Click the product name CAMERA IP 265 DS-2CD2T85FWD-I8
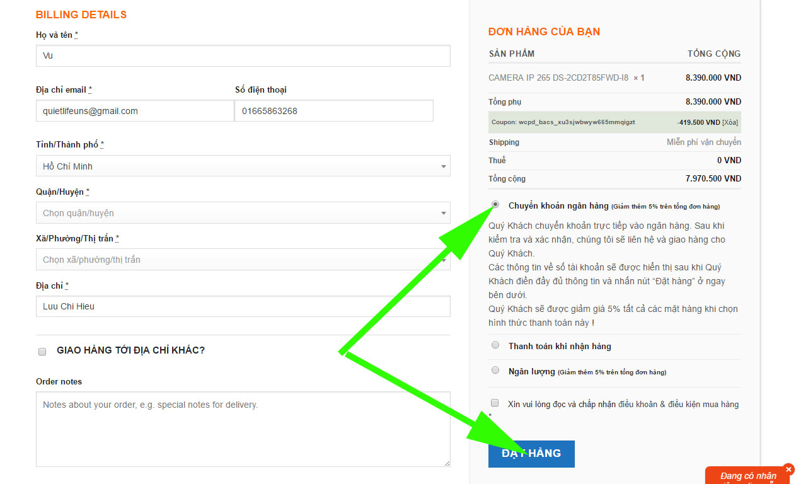Screen dimensions: 796x484 [x=558, y=78]
